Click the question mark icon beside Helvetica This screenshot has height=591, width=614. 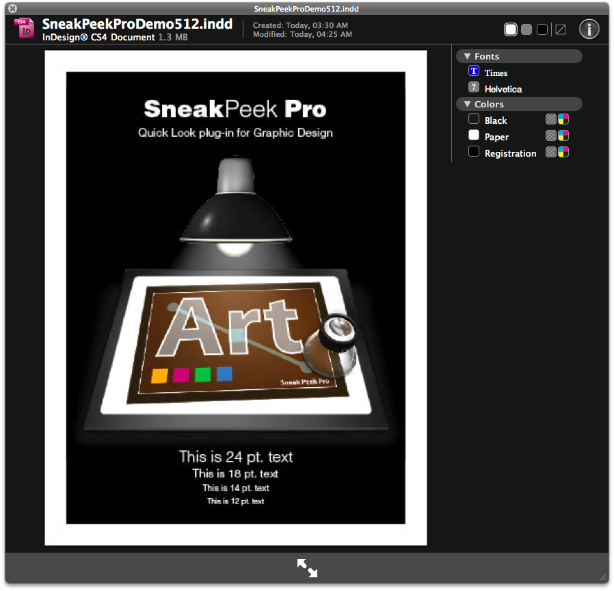(x=474, y=87)
